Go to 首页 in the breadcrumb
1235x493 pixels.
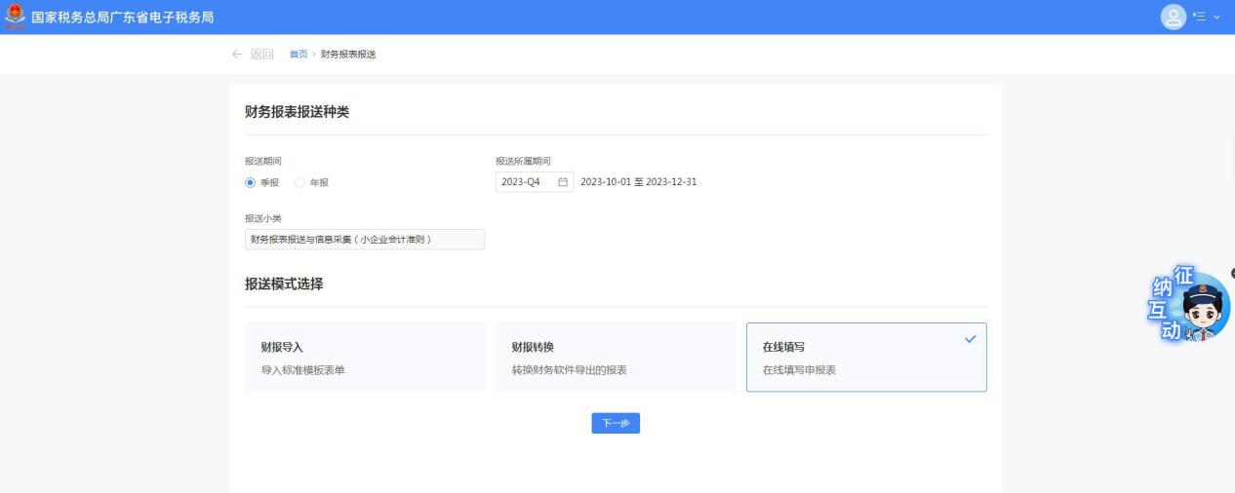298,54
